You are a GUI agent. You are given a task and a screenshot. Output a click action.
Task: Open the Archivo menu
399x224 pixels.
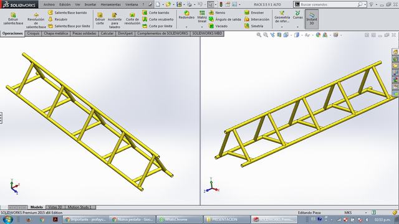point(49,4)
